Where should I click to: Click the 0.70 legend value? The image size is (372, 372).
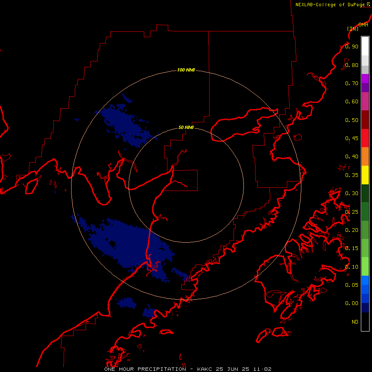(352, 83)
